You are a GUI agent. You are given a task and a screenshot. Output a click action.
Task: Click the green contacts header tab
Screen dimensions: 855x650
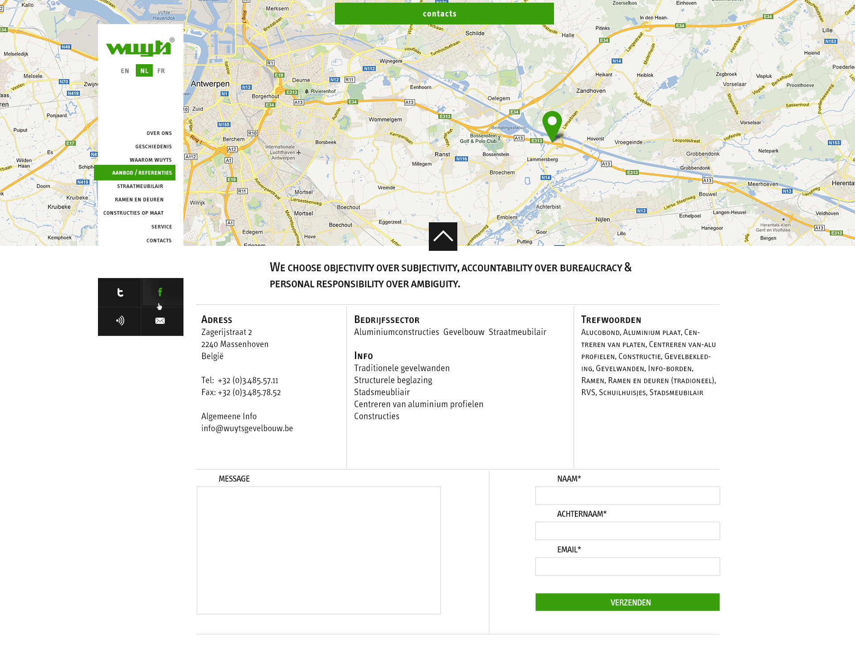[444, 14]
